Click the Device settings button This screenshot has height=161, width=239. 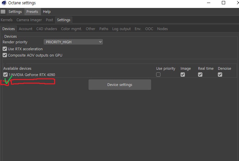120,85
